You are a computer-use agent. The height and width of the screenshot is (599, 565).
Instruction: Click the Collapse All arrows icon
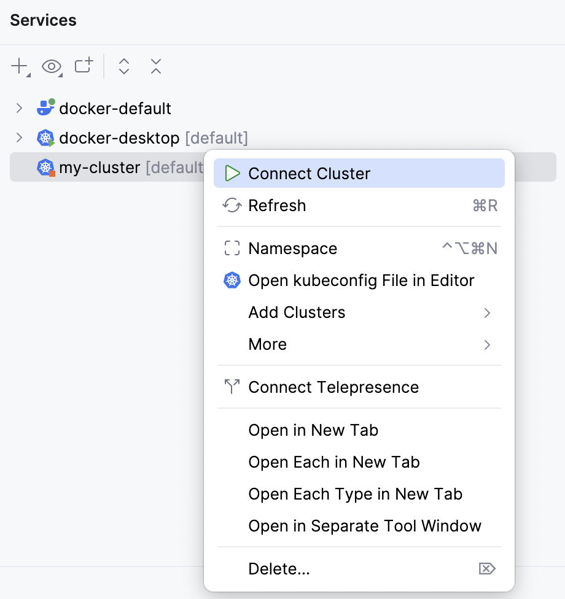click(156, 66)
